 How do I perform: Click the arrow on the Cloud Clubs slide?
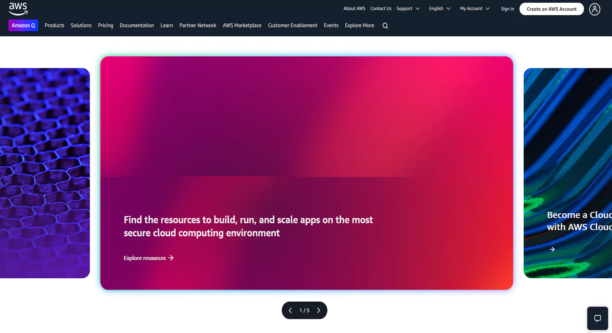pyautogui.click(x=552, y=249)
